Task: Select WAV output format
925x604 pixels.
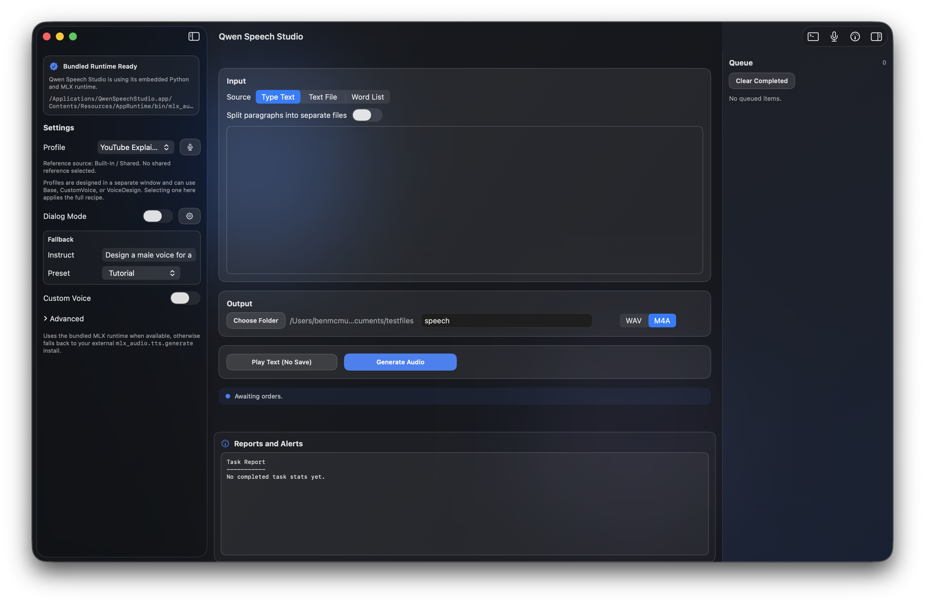Action: pyautogui.click(x=633, y=321)
